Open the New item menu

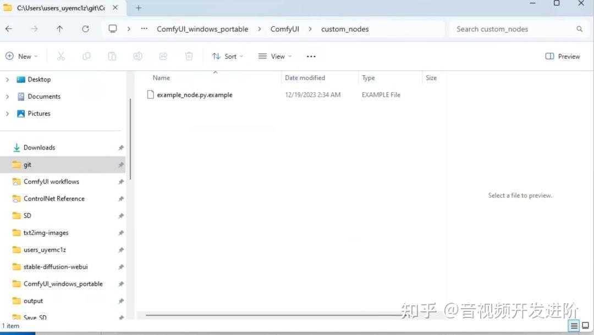click(x=22, y=55)
